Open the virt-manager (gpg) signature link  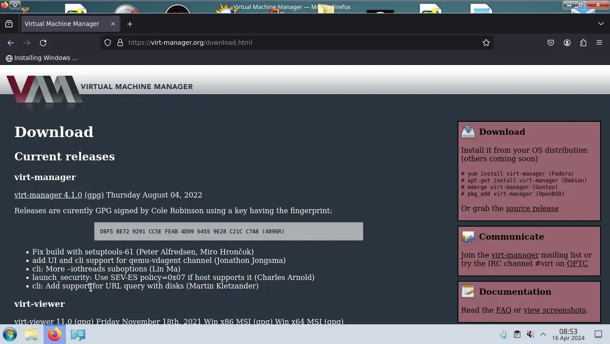tap(94, 195)
